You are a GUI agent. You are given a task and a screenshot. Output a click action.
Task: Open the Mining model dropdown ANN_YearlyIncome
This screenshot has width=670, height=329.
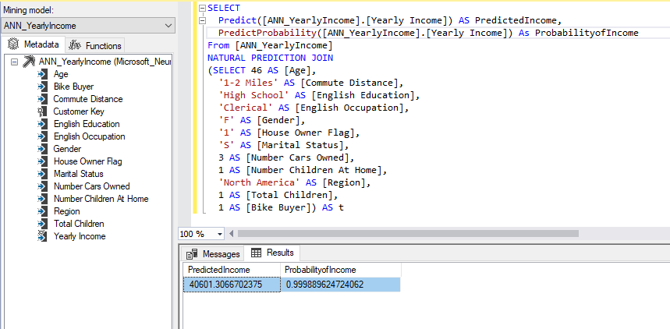tap(87, 26)
